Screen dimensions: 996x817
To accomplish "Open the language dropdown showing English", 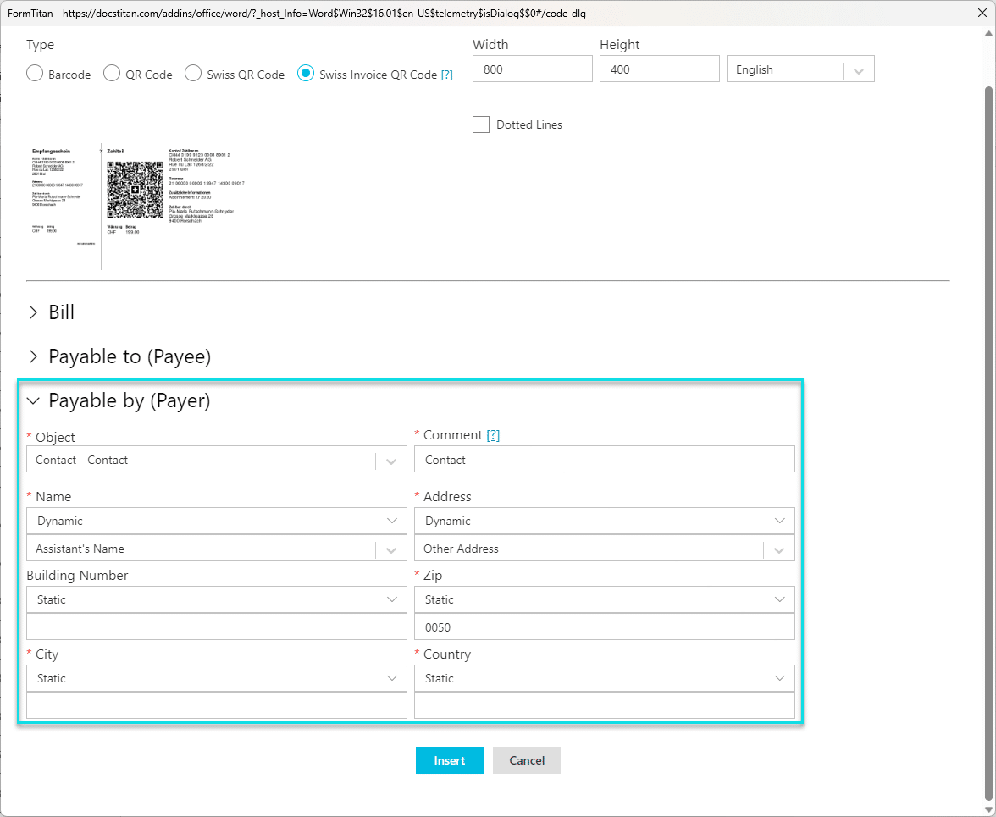I will (x=858, y=69).
